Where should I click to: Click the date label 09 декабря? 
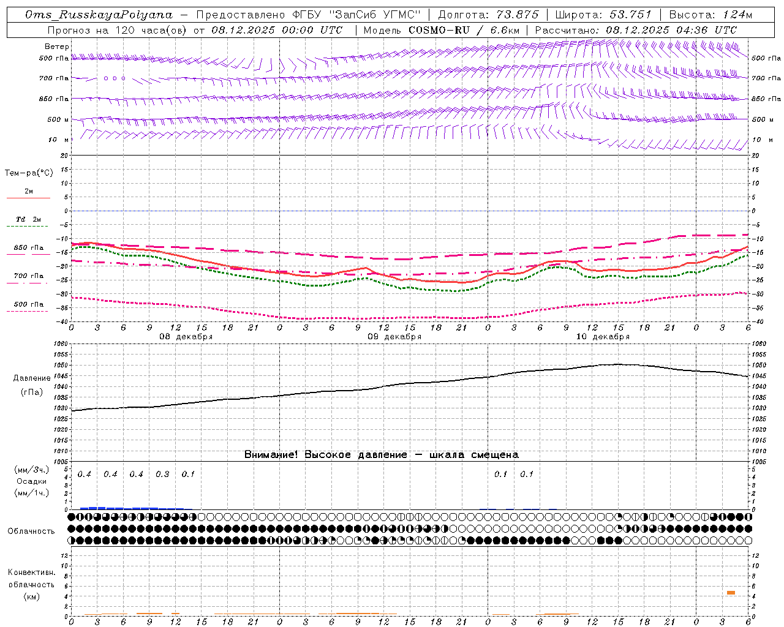(394, 337)
